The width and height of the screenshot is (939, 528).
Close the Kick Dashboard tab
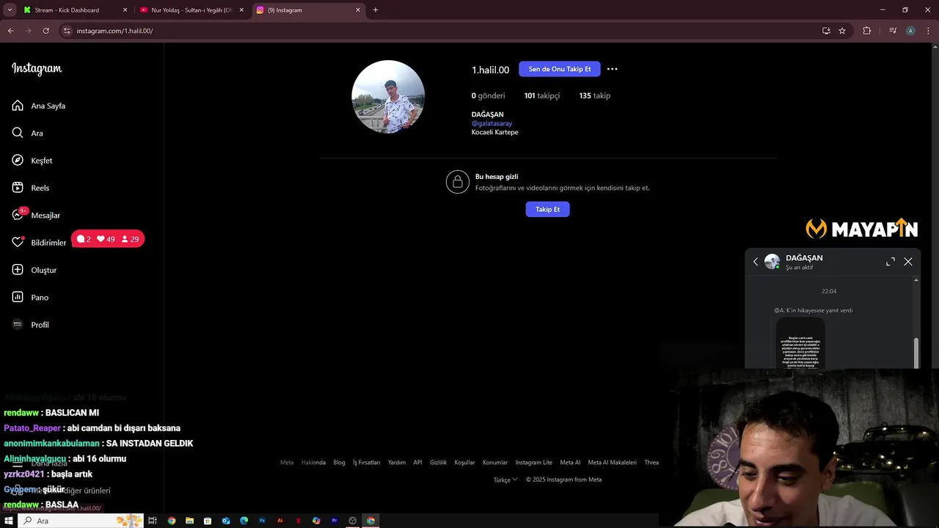pos(125,10)
